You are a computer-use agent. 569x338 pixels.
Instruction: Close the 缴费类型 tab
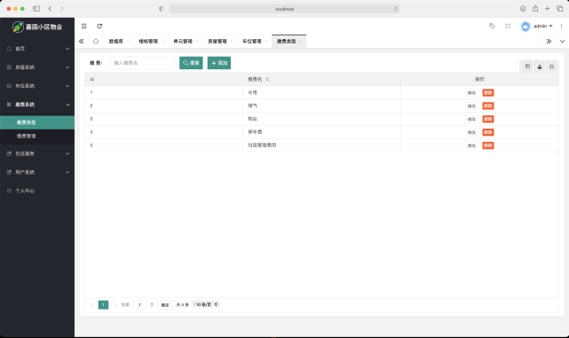click(300, 42)
